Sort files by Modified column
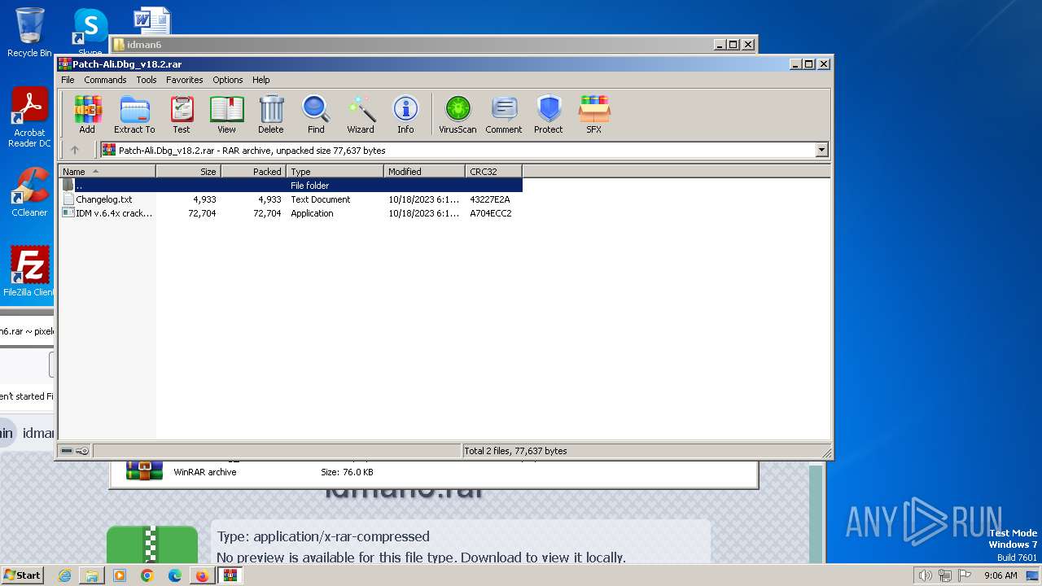This screenshot has width=1042, height=586. tap(424, 172)
